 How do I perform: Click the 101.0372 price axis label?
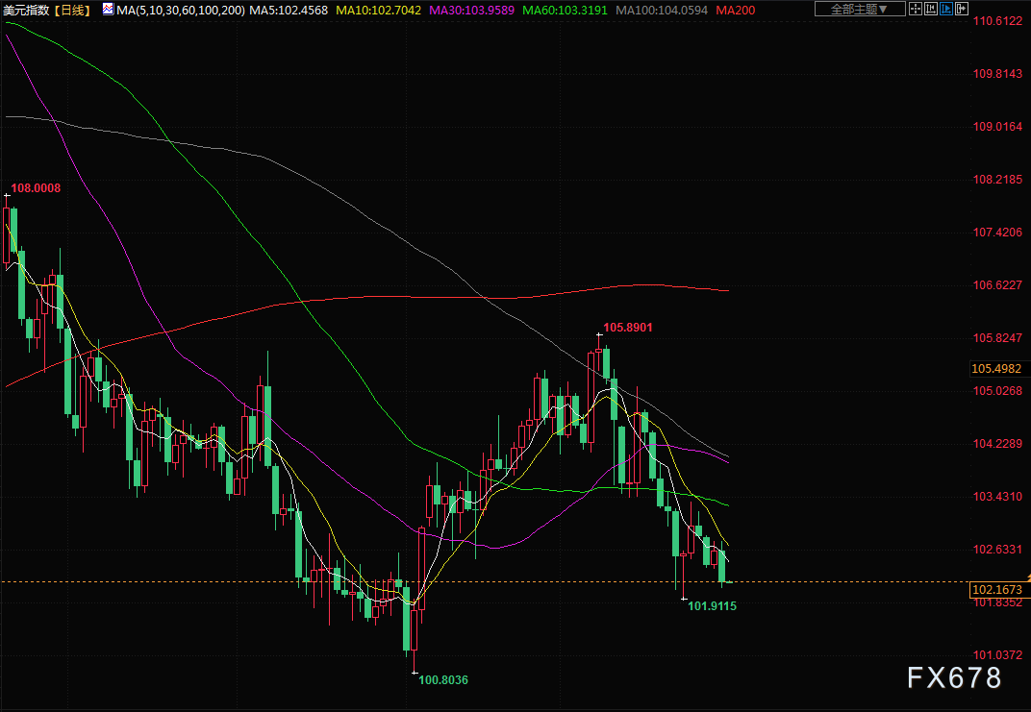pyautogui.click(x=997, y=655)
